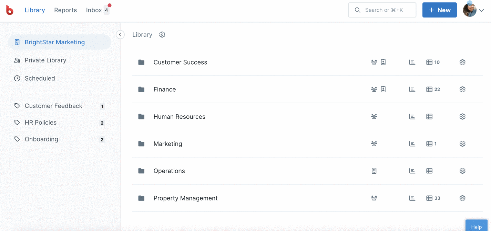Collapse the sidebar with the chevron button
Image resolution: width=491 pixels, height=231 pixels.
(120, 35)
